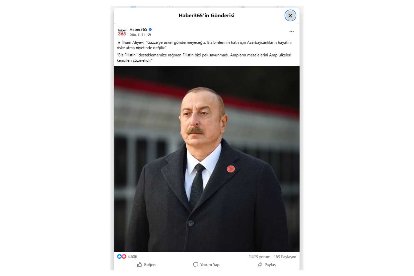The height and width of the screenshot is (276, 414).
Task: Click the blue verified badge next to Haber365
Action: (x=150, y=30)
